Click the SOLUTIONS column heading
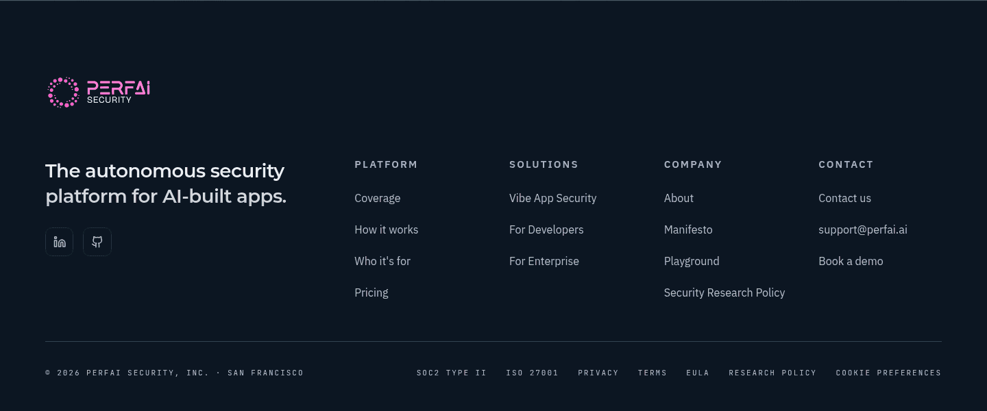 point(544,164)
